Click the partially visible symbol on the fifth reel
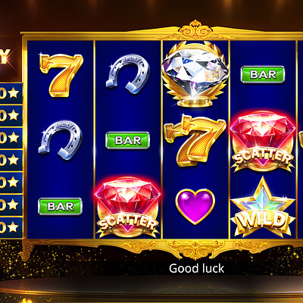This screenshot has width=303, height=303. 301,140
